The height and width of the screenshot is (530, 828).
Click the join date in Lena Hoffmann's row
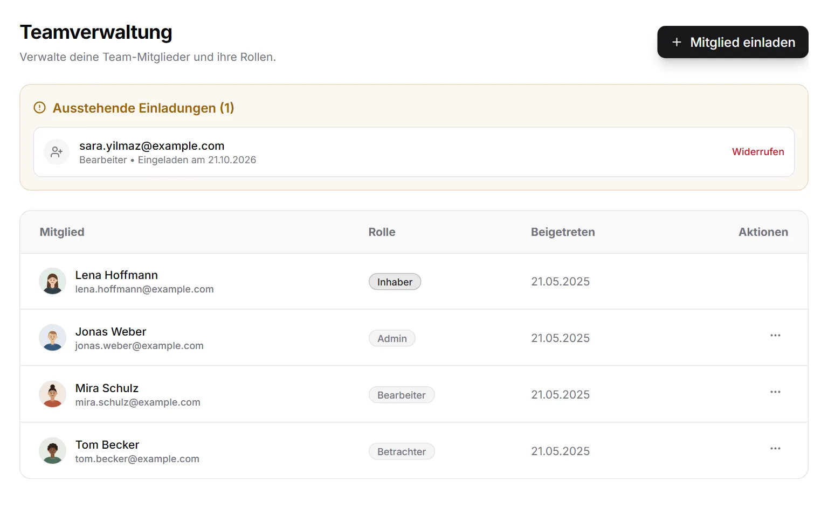561,282
